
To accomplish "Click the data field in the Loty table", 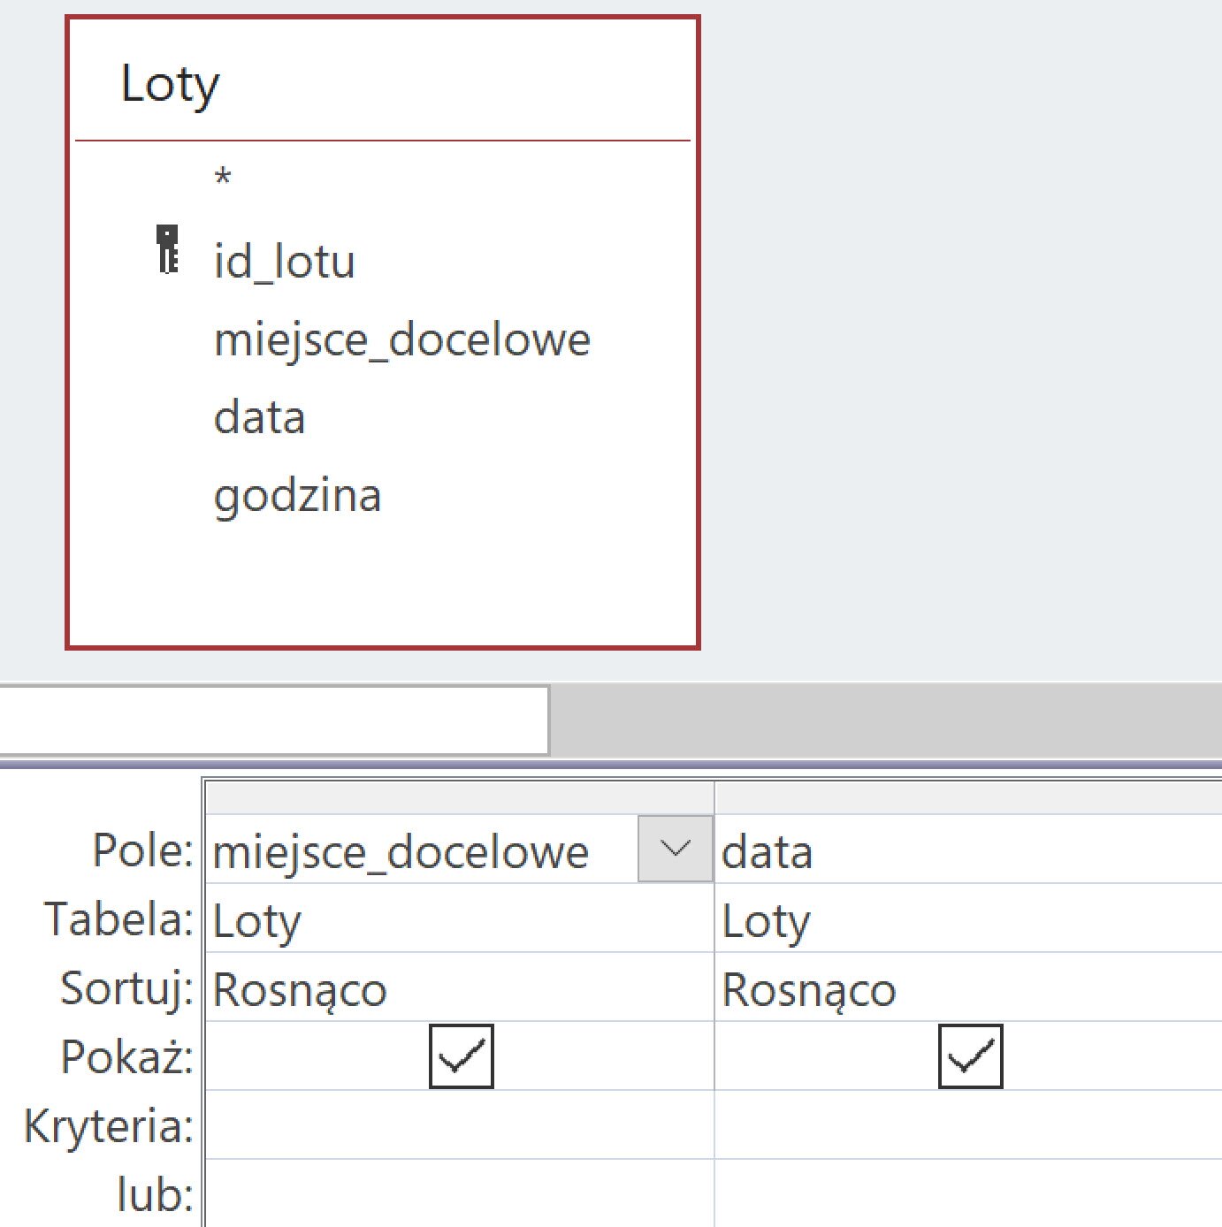I will pos(260,415).
